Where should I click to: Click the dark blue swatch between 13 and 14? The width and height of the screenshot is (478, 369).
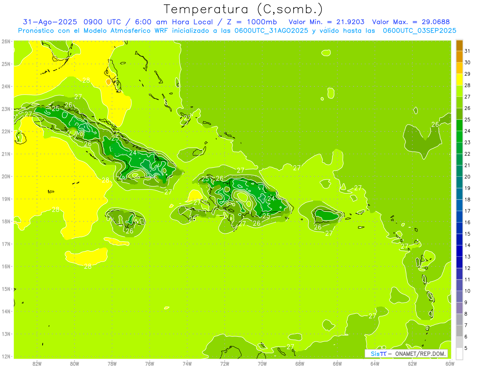(x=459, y=251)
